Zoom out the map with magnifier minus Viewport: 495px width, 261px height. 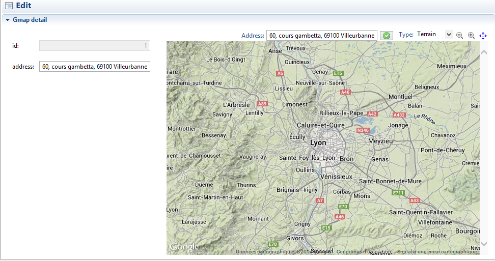pos(459,35)
